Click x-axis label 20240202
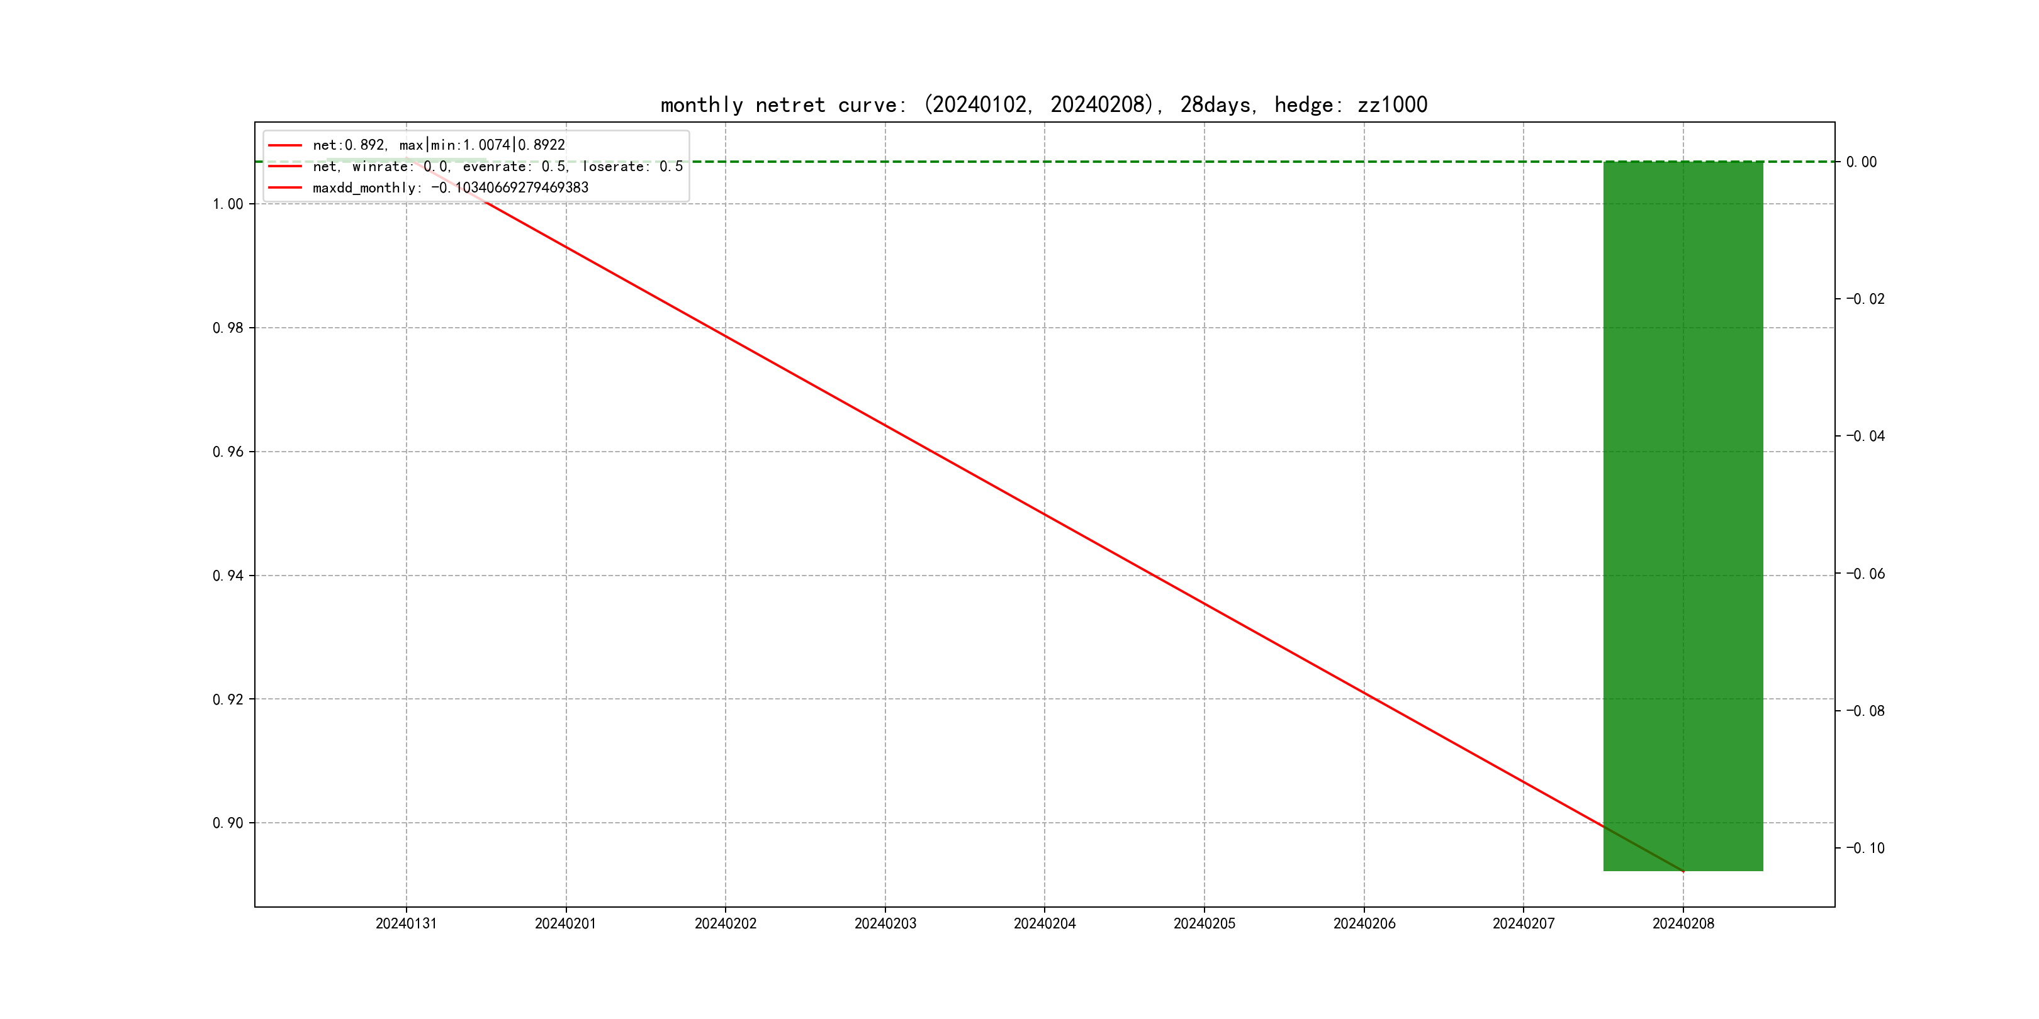The height and width of the screenshot is (1019, 2039). click(725, 924)
